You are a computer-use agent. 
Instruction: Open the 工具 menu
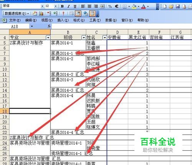click(95, 20)
